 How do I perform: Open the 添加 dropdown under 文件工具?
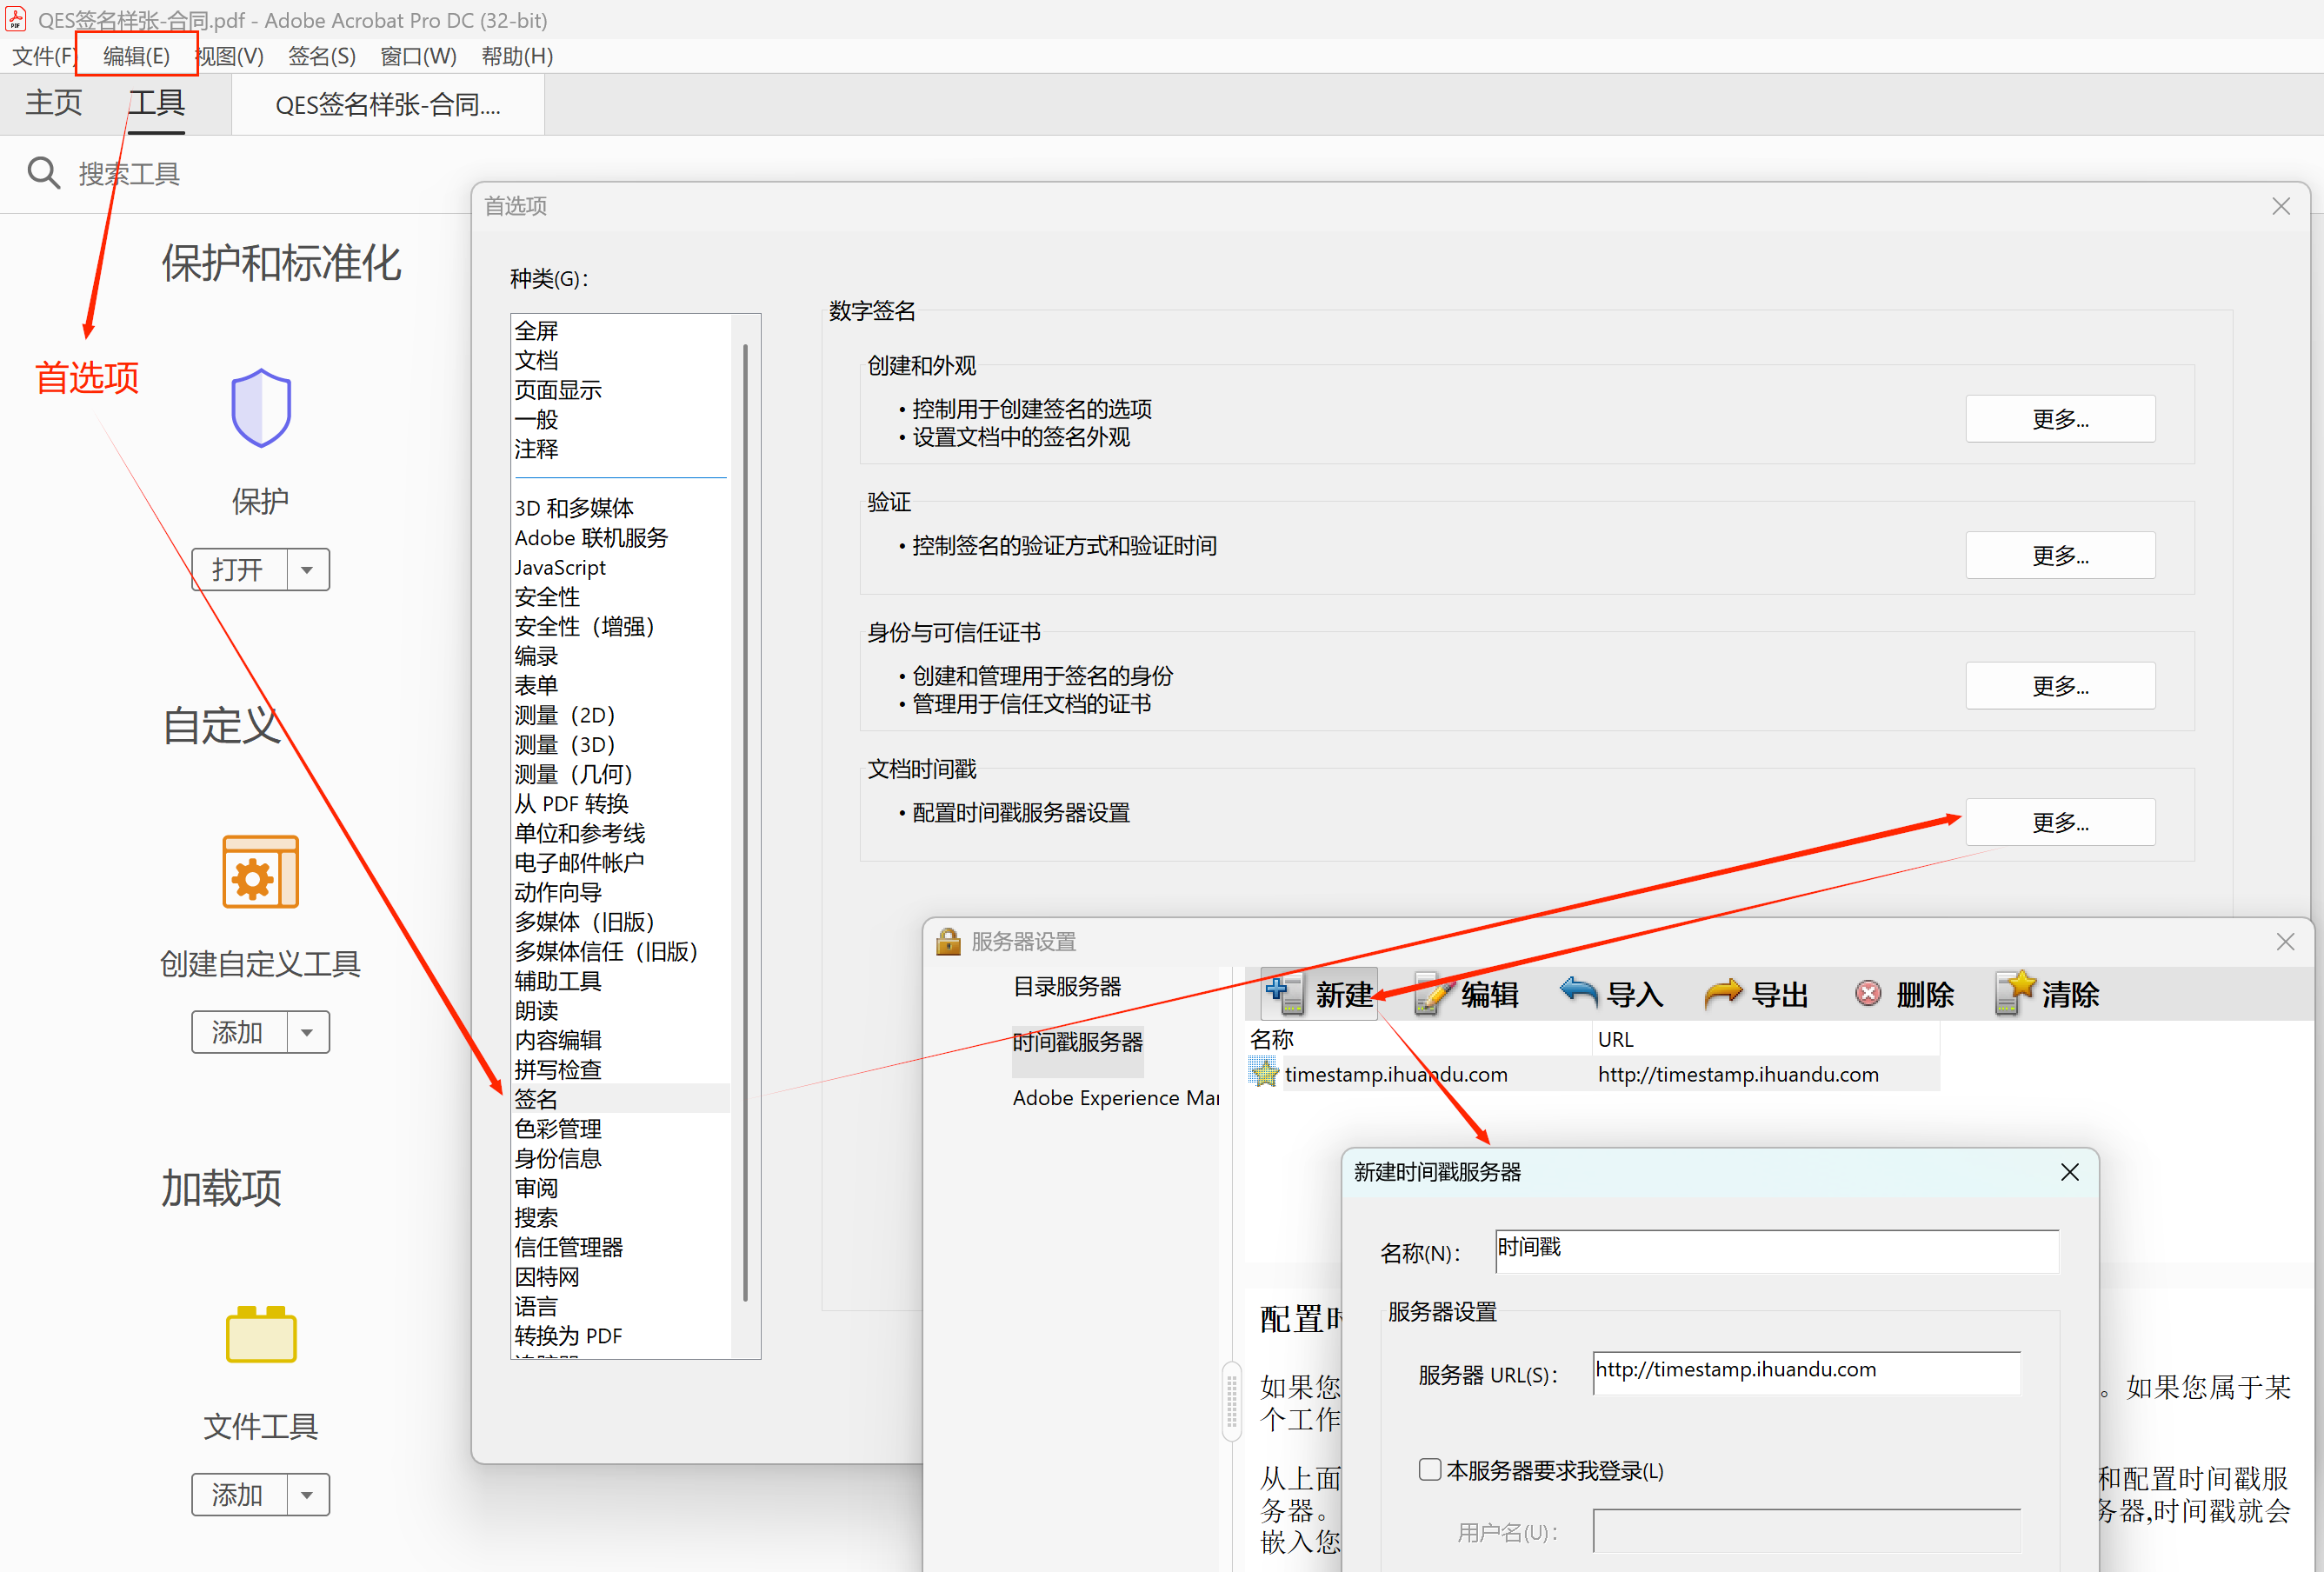click(307, 1494)
